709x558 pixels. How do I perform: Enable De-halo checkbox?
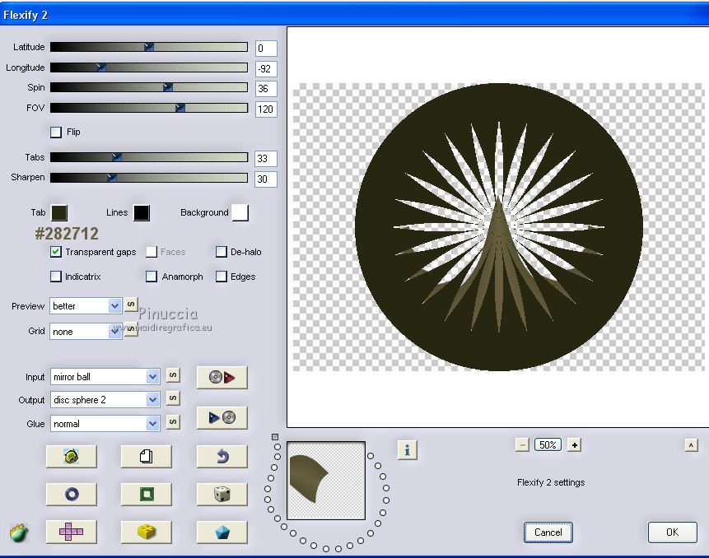point(222,252)
